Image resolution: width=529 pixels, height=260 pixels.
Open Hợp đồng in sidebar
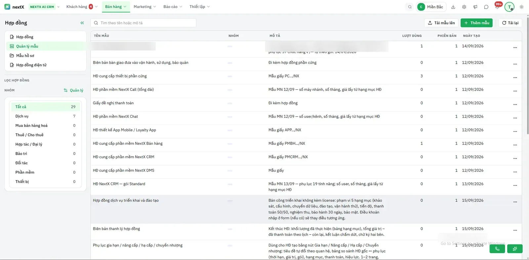point(46,37)
